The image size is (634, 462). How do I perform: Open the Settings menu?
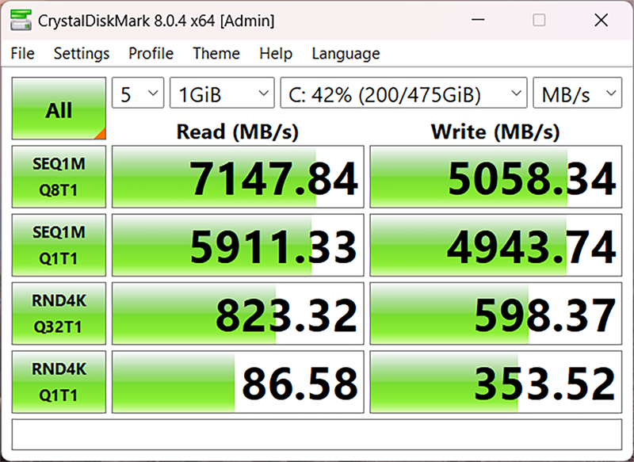82,53
